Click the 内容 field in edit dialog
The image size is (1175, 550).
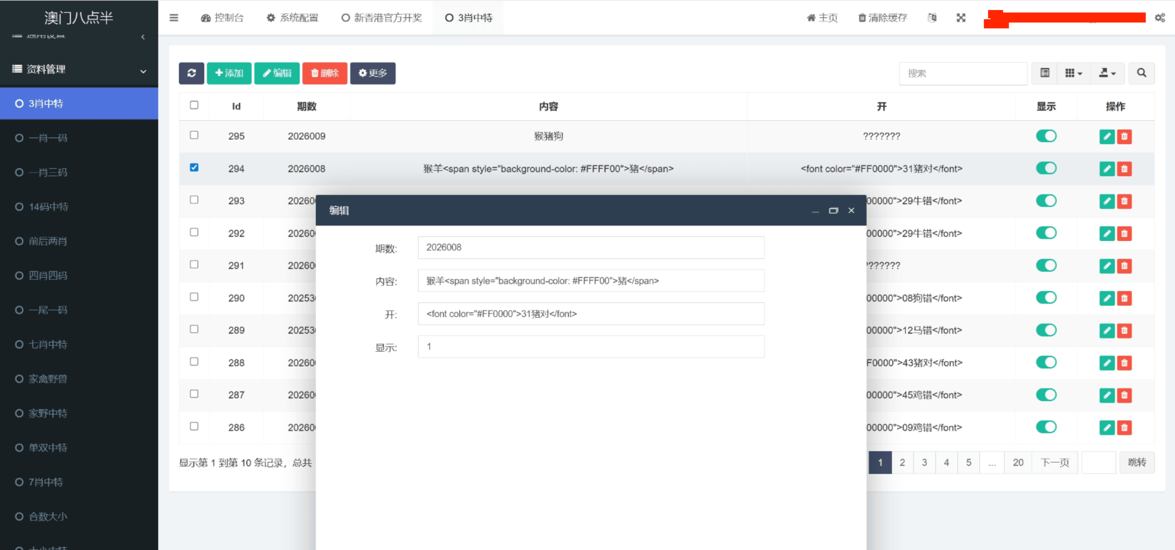591,281
